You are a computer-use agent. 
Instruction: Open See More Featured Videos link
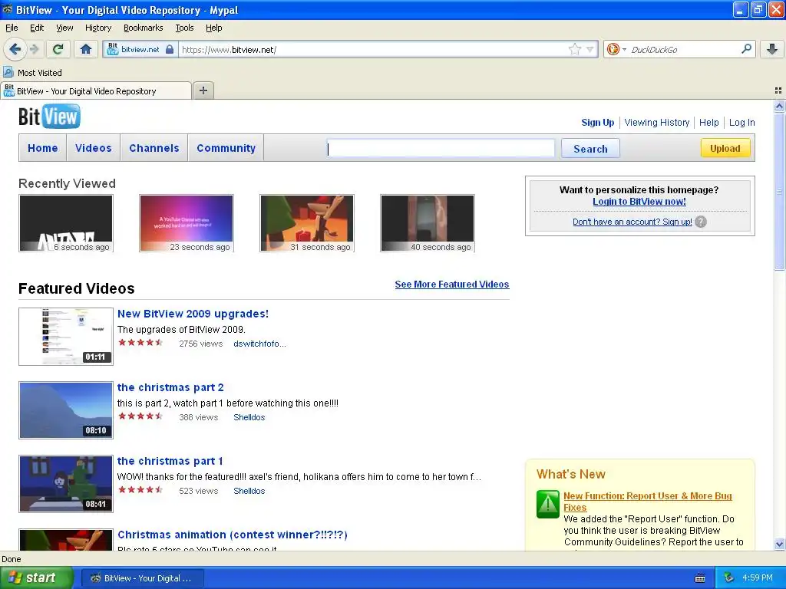451,284
